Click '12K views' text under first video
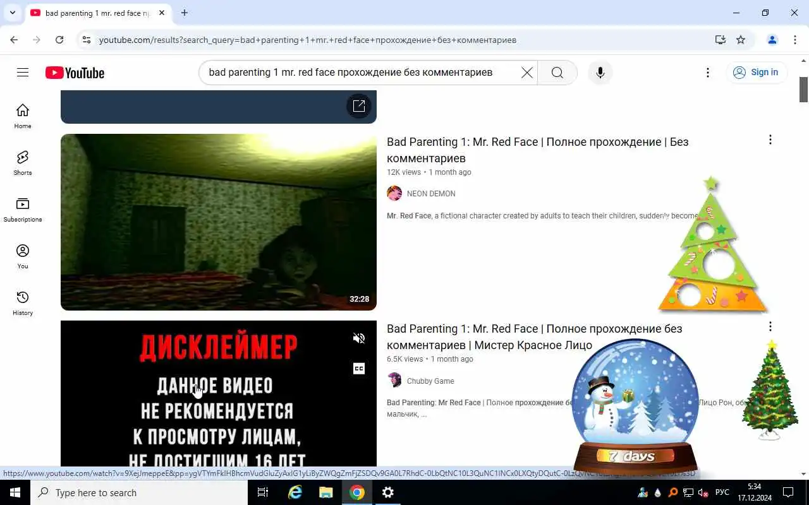809x505 pixels. coord(404,172)
